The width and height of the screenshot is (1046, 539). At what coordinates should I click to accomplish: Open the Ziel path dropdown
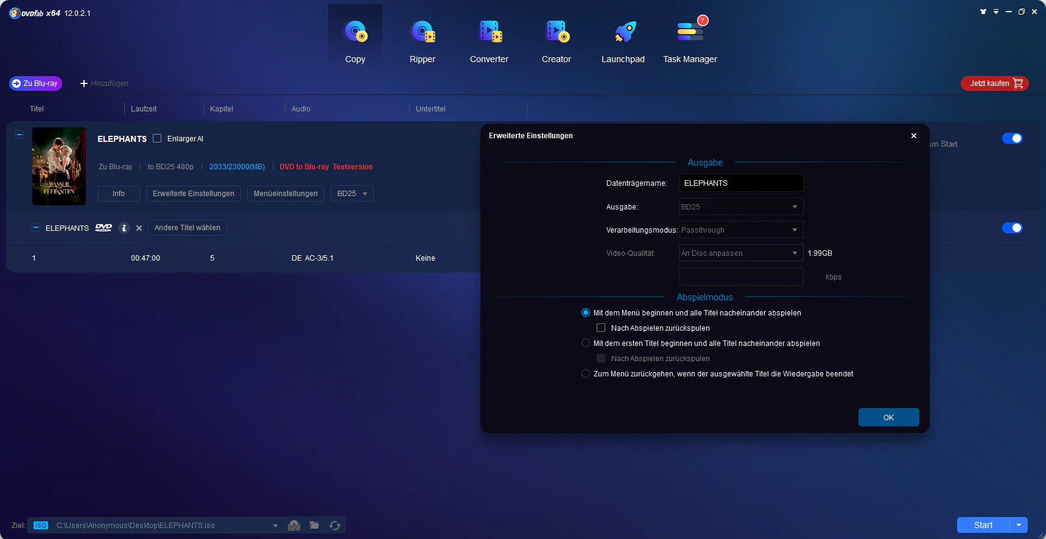(x=275, y=526)
